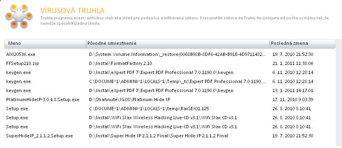Viewport: 342px width, 148px height.
Task: Select keygen.exe from the Temp\_tc folder
Action: click(170, 81)
